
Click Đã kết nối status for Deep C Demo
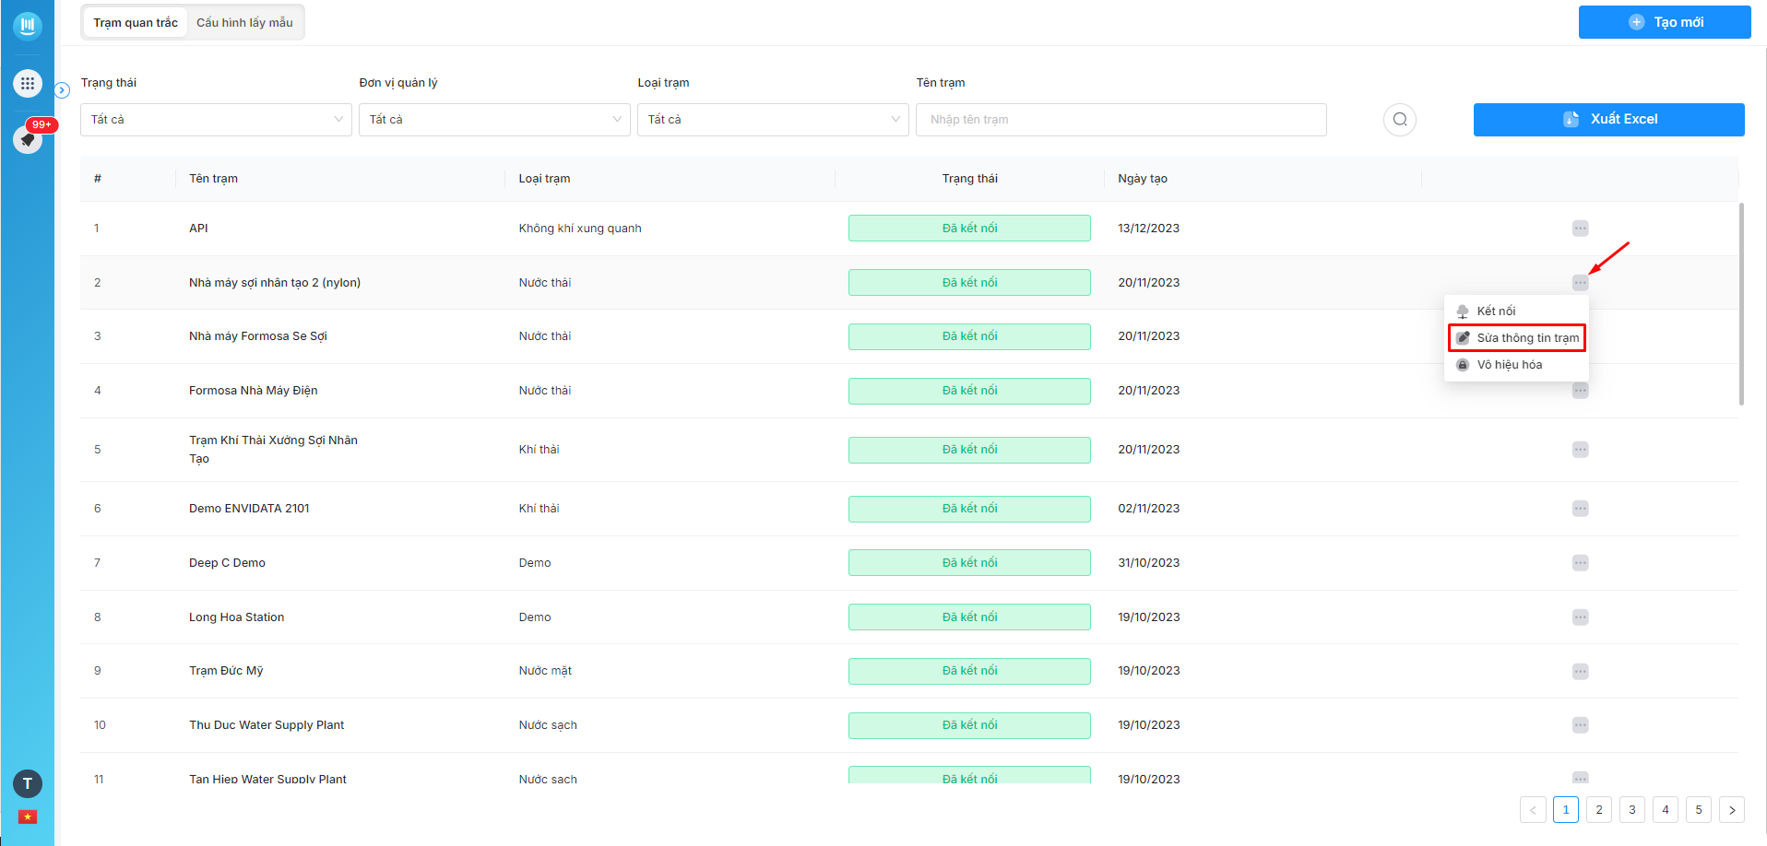pos(969,563)
